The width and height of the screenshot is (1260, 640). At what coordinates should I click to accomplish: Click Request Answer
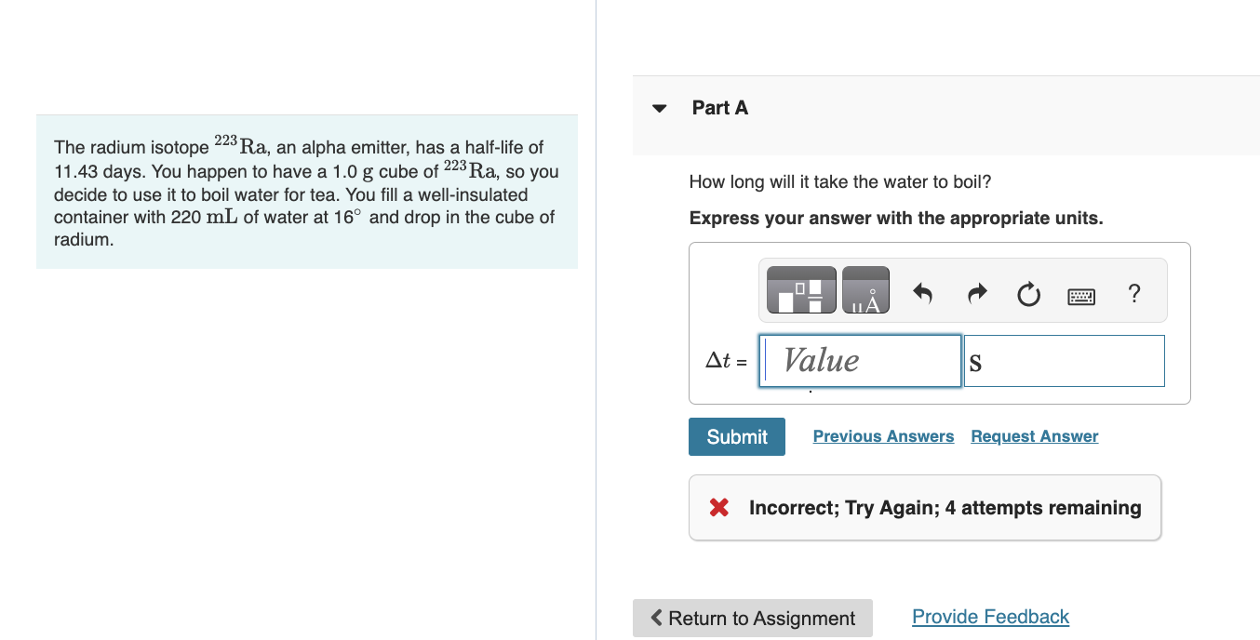point(1033,436)
